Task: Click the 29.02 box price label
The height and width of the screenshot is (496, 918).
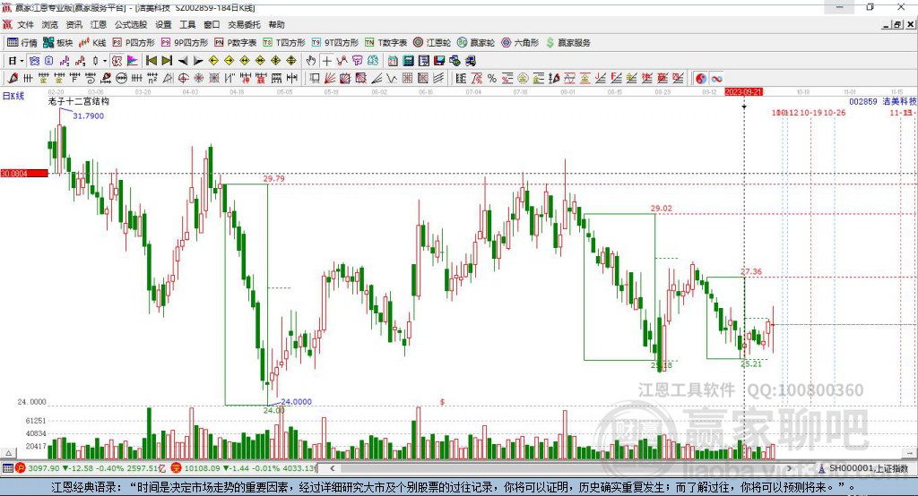Action: coord(661,209)
